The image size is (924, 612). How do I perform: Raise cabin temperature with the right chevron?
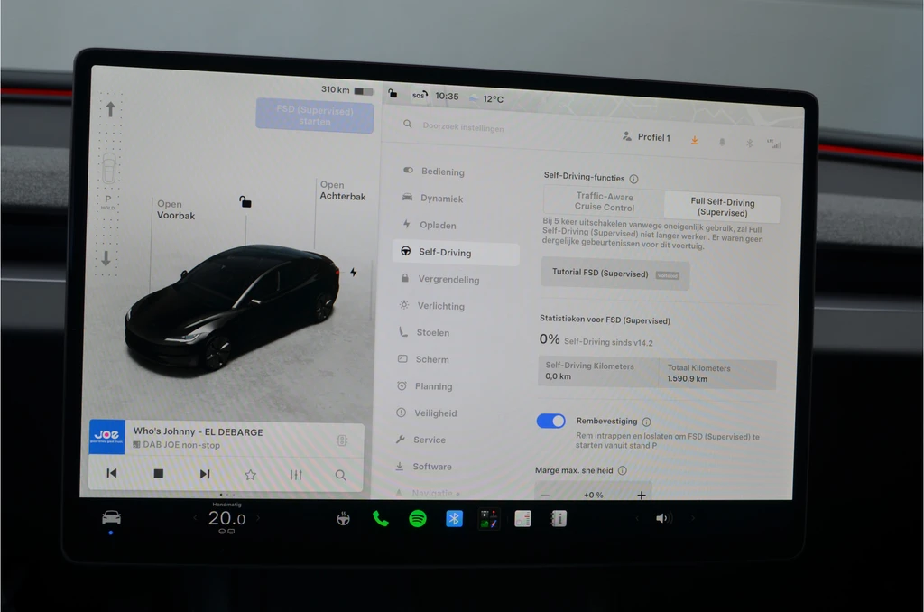[x=257, y=517]
